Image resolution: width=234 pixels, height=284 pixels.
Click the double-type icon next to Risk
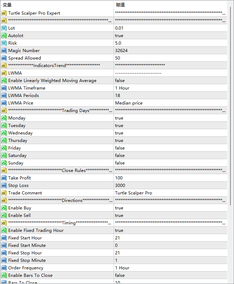tap(4, 43)
